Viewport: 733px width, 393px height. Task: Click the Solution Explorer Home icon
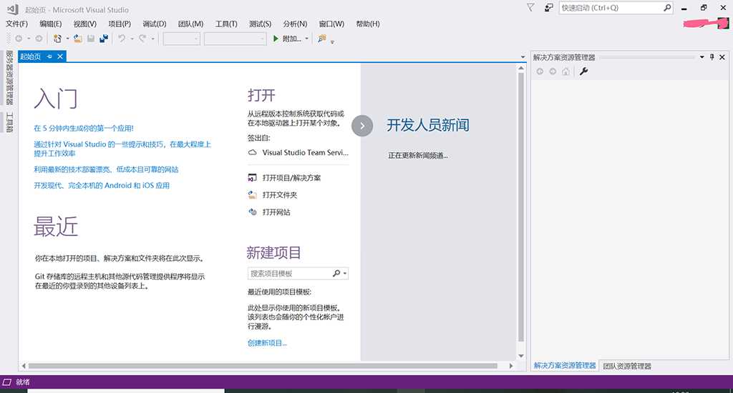click(566, 71)
